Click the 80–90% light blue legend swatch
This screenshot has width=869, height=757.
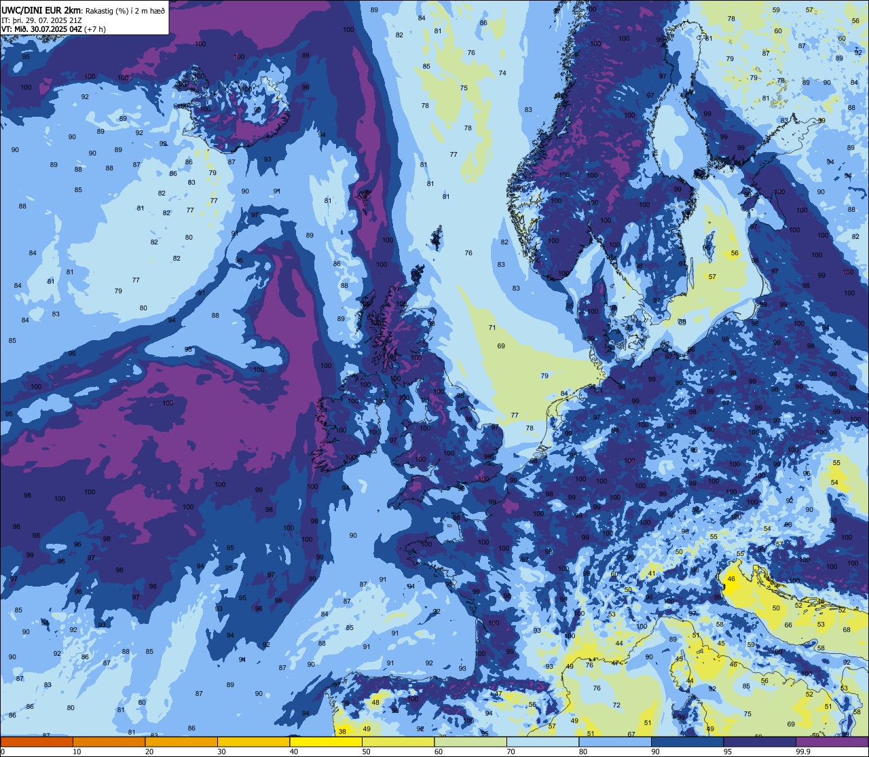pos(615,741)
